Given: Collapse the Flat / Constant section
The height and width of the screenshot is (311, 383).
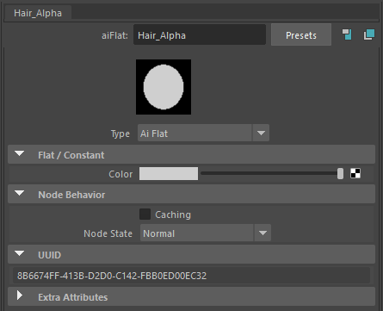Looking at the screenshot, I should (x=191, y=155).
